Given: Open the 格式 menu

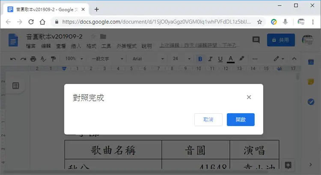Looking at the screenshot, I should (x=91, y=46).
